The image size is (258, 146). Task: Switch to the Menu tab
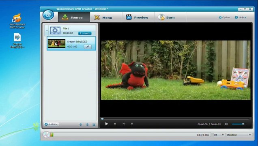[x=106, y=17]
